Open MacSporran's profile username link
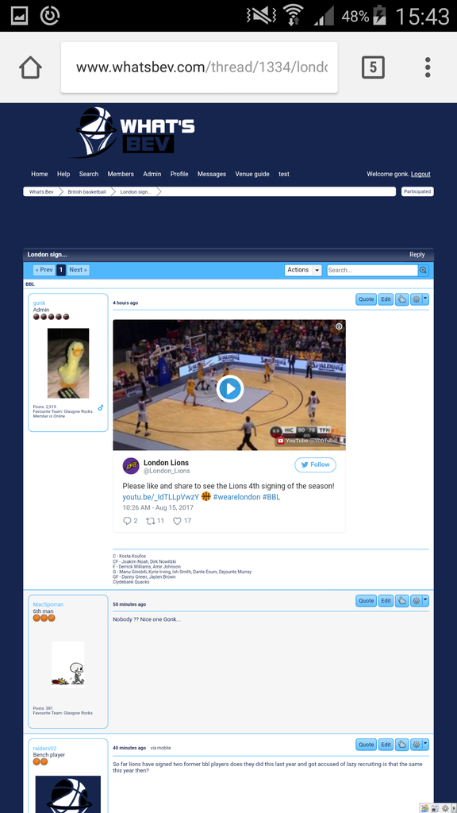 (48, 604)
